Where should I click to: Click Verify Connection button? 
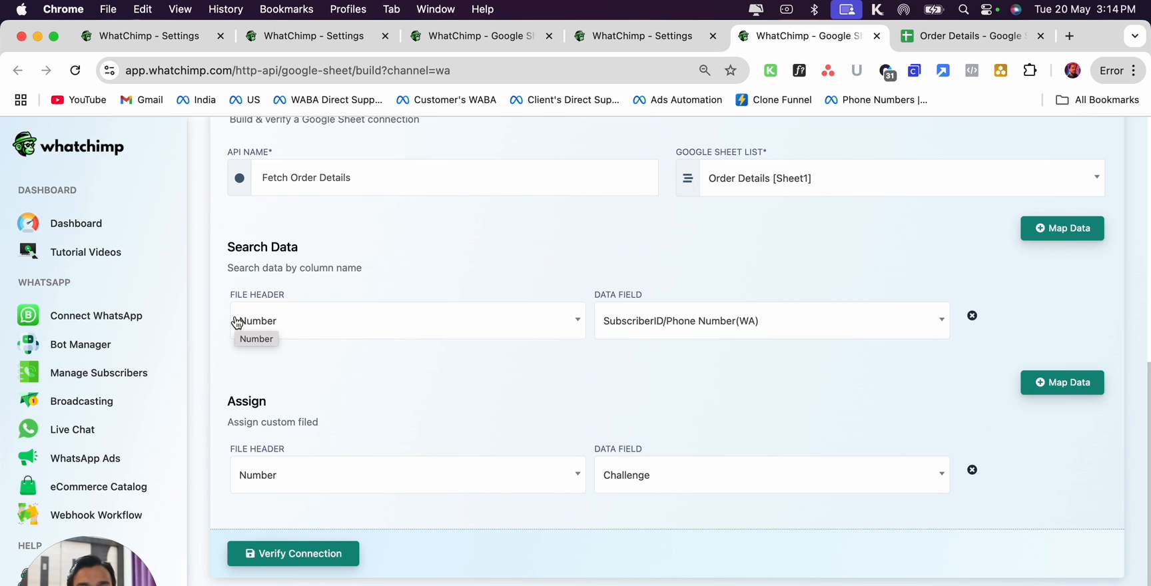[x=293, y=554]
